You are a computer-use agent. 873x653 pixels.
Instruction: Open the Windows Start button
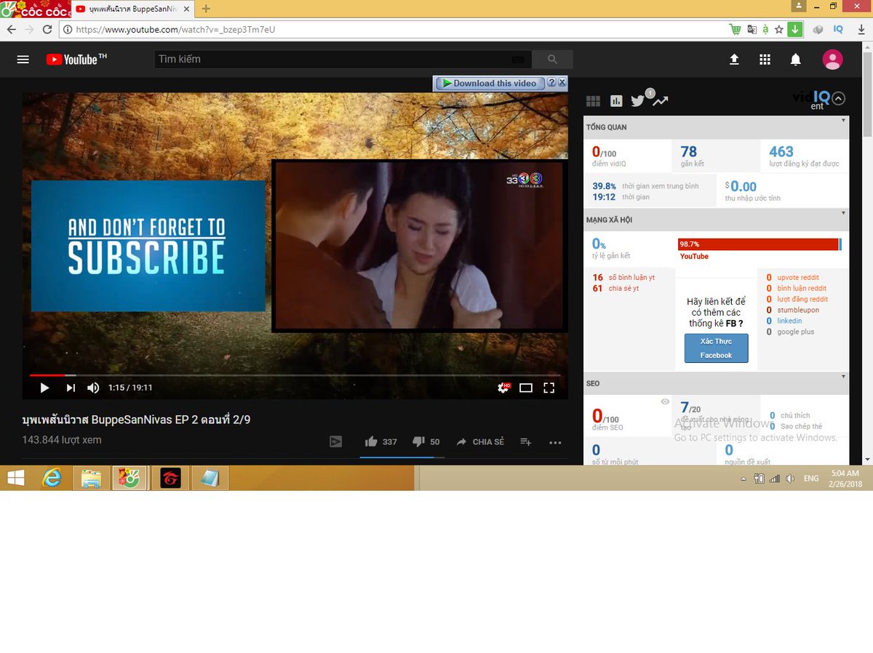pyautogui.click(x=15, y=478)
